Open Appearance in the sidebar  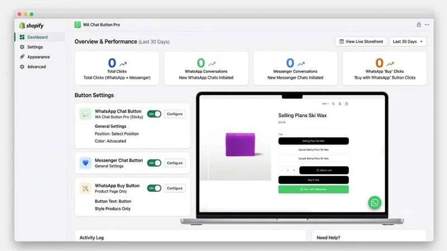38,57
